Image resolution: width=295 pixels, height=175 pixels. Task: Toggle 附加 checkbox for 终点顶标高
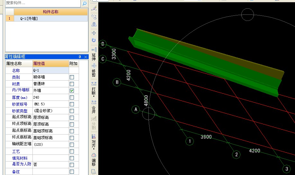click(72, 125)
